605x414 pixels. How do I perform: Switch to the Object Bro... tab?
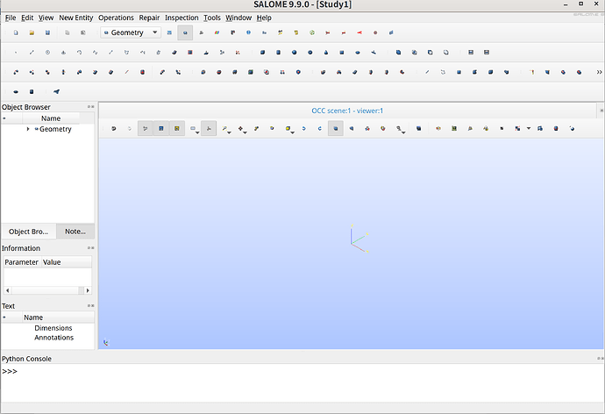(x=29, y=232)
